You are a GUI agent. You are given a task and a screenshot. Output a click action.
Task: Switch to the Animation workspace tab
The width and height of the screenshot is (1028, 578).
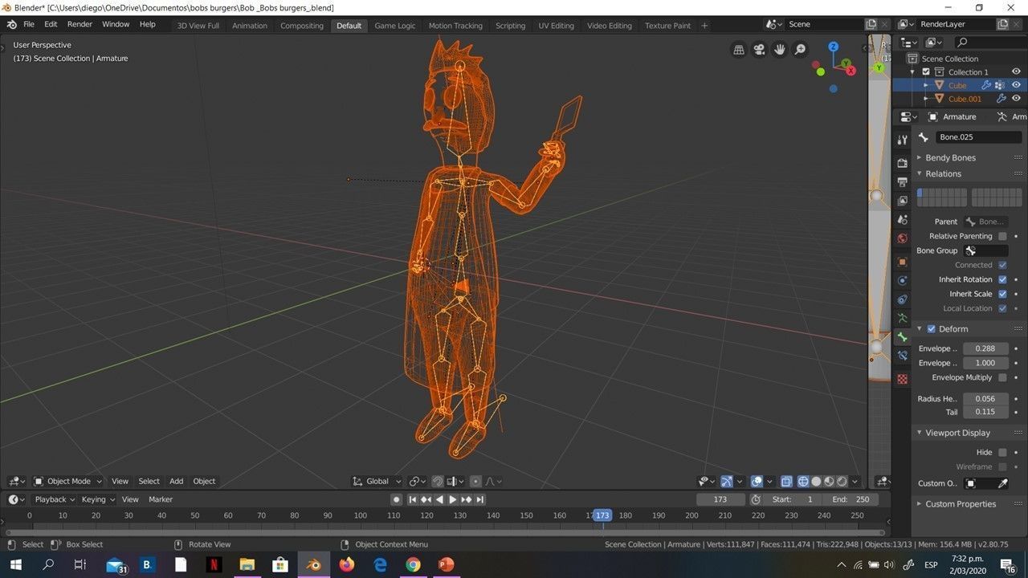pyautogui.click(x=250, y=26)
